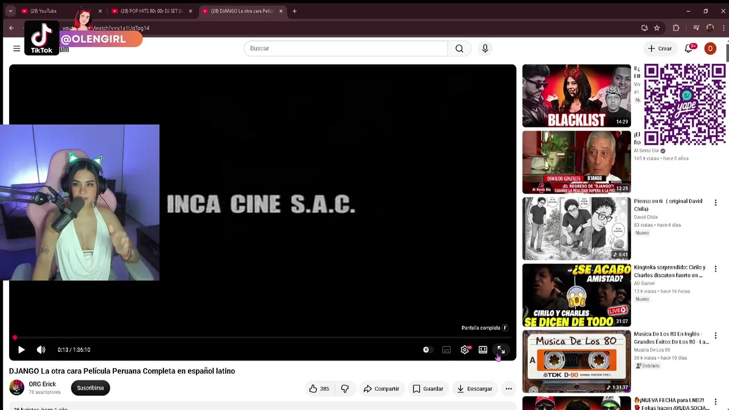
Task: Open the Chrome three-dot menu
Action: [722, 28]
